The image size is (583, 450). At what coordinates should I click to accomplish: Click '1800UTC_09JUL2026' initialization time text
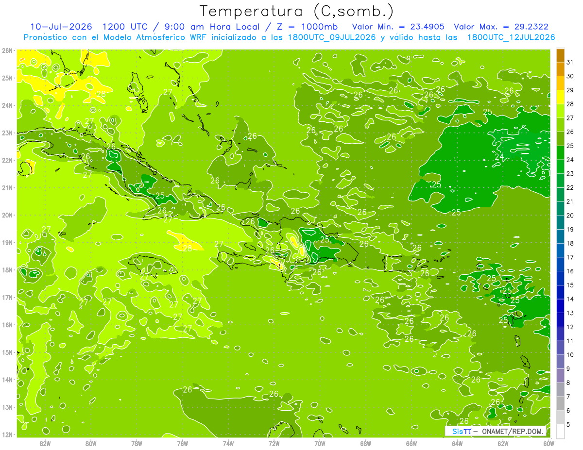[332, 37]
